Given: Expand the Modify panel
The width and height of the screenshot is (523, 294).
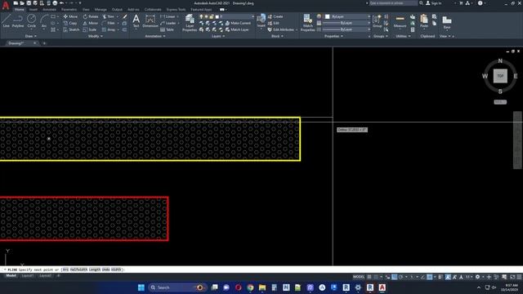Looking at the screenshot, I should point(95,36).
